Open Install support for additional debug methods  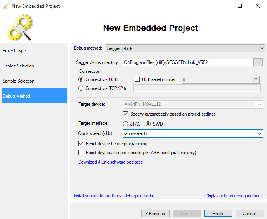point(113,196)
